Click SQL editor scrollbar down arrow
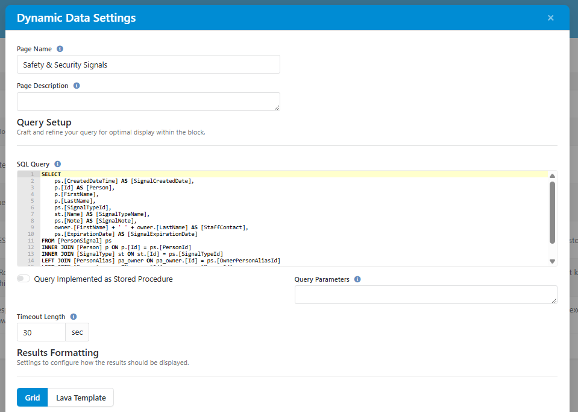 552,261
